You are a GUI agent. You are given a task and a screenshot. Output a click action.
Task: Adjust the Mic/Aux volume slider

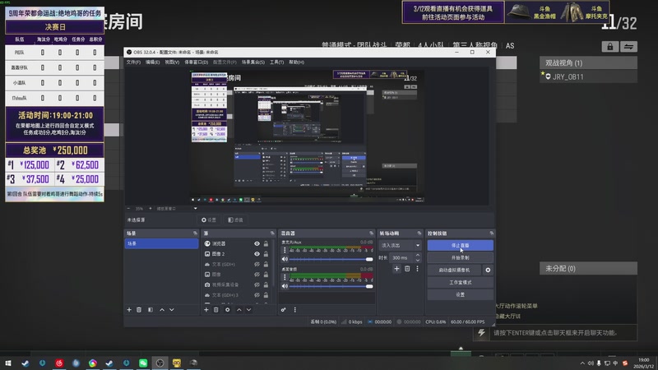pyautogui.click(x=331, y=259)
